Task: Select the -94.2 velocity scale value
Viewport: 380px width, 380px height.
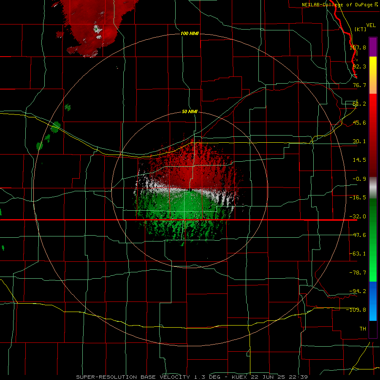Action: point(358,291)
